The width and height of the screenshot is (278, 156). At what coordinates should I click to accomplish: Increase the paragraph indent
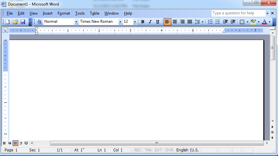tap(233, 22)
